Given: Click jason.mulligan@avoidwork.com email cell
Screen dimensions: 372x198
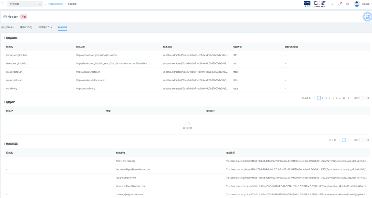Looking at the screenshot, I should (x=133, y=169).
